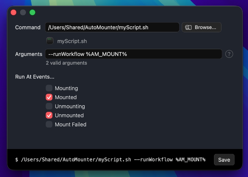Screen dimensions: 248x177
Task: Click the myScript.sh filename label
Action: pos(72,41)
